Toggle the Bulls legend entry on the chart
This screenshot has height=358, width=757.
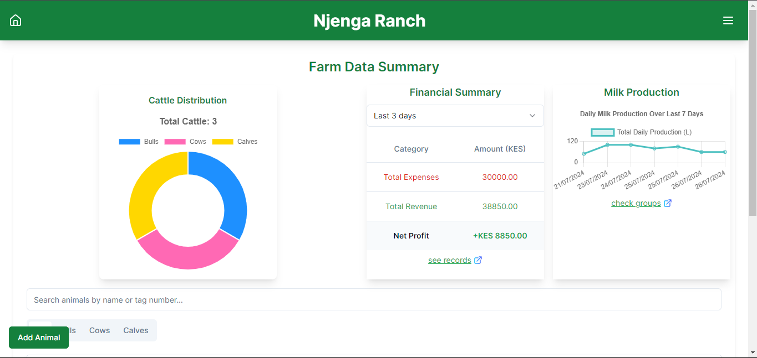(139, 141)
